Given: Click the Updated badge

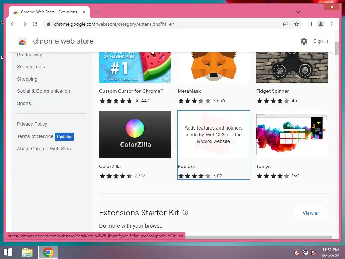Looking at the screenshot, I should tap(64, 136).
